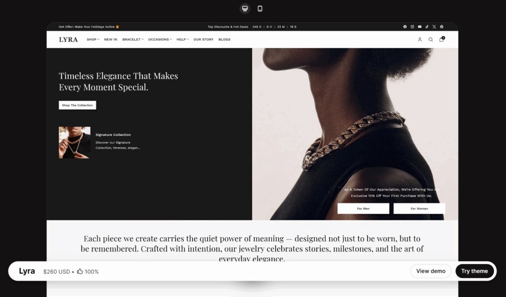Open the New In menu item
This screenshot has height=297, width=506.
click(x=111, y=40)
